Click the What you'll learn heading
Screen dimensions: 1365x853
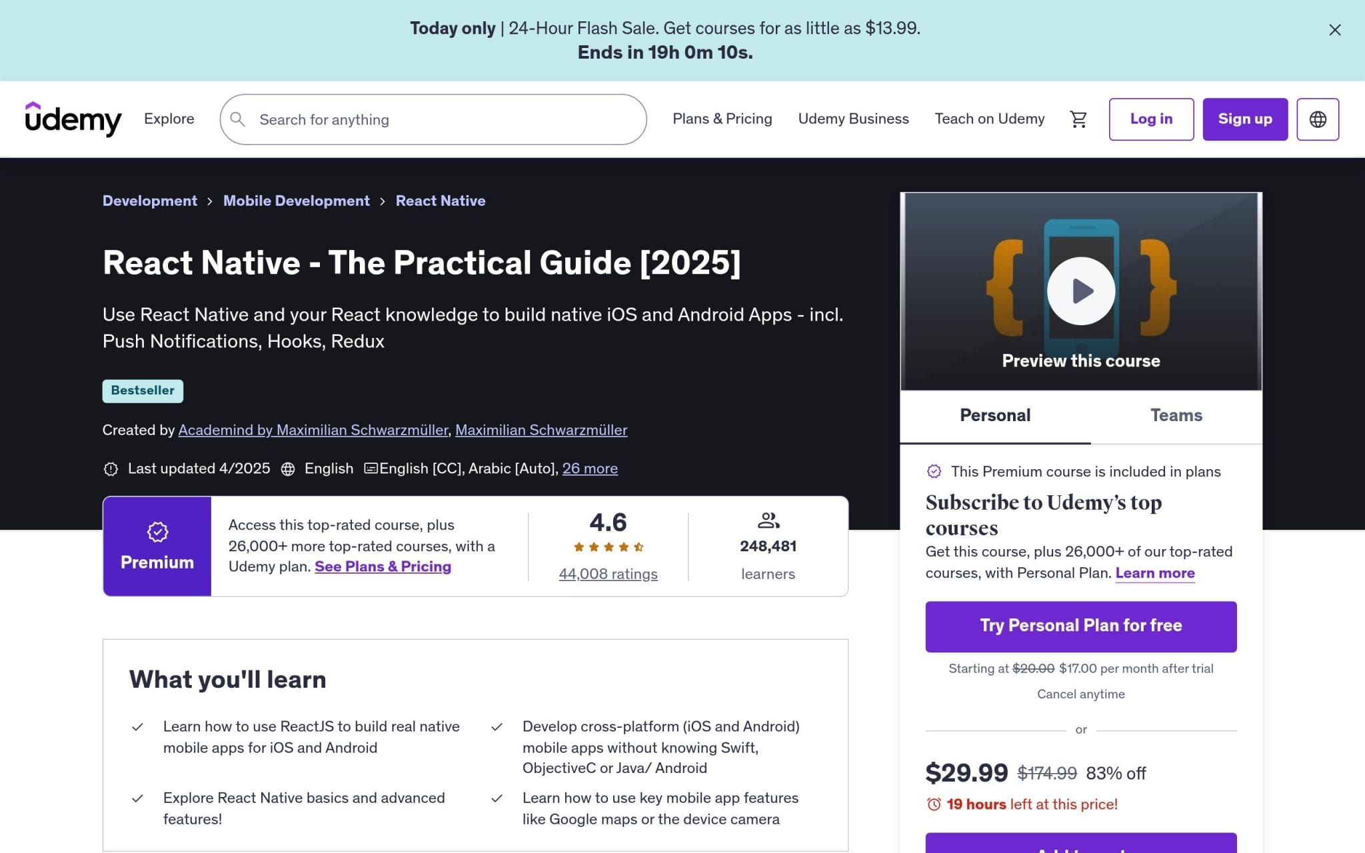coord(227,679)
